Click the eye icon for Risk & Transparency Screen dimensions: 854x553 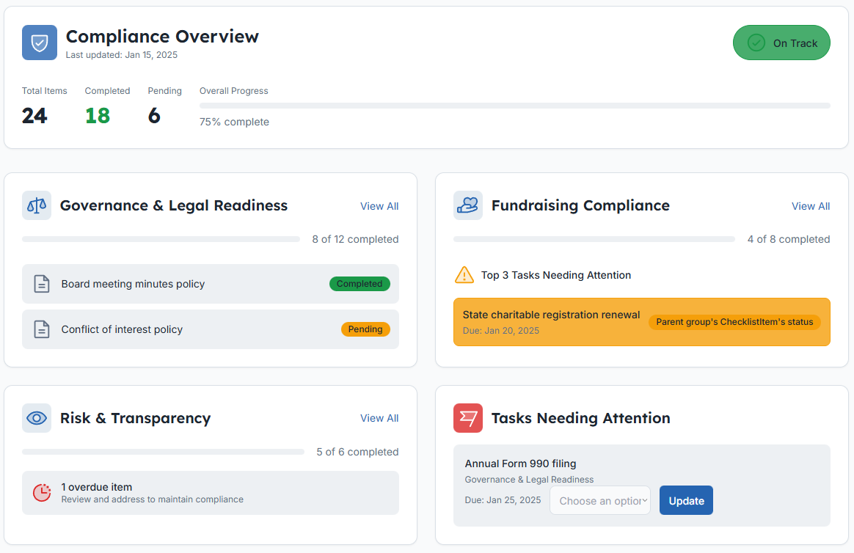pyautogui.click(x=37, y=418)
